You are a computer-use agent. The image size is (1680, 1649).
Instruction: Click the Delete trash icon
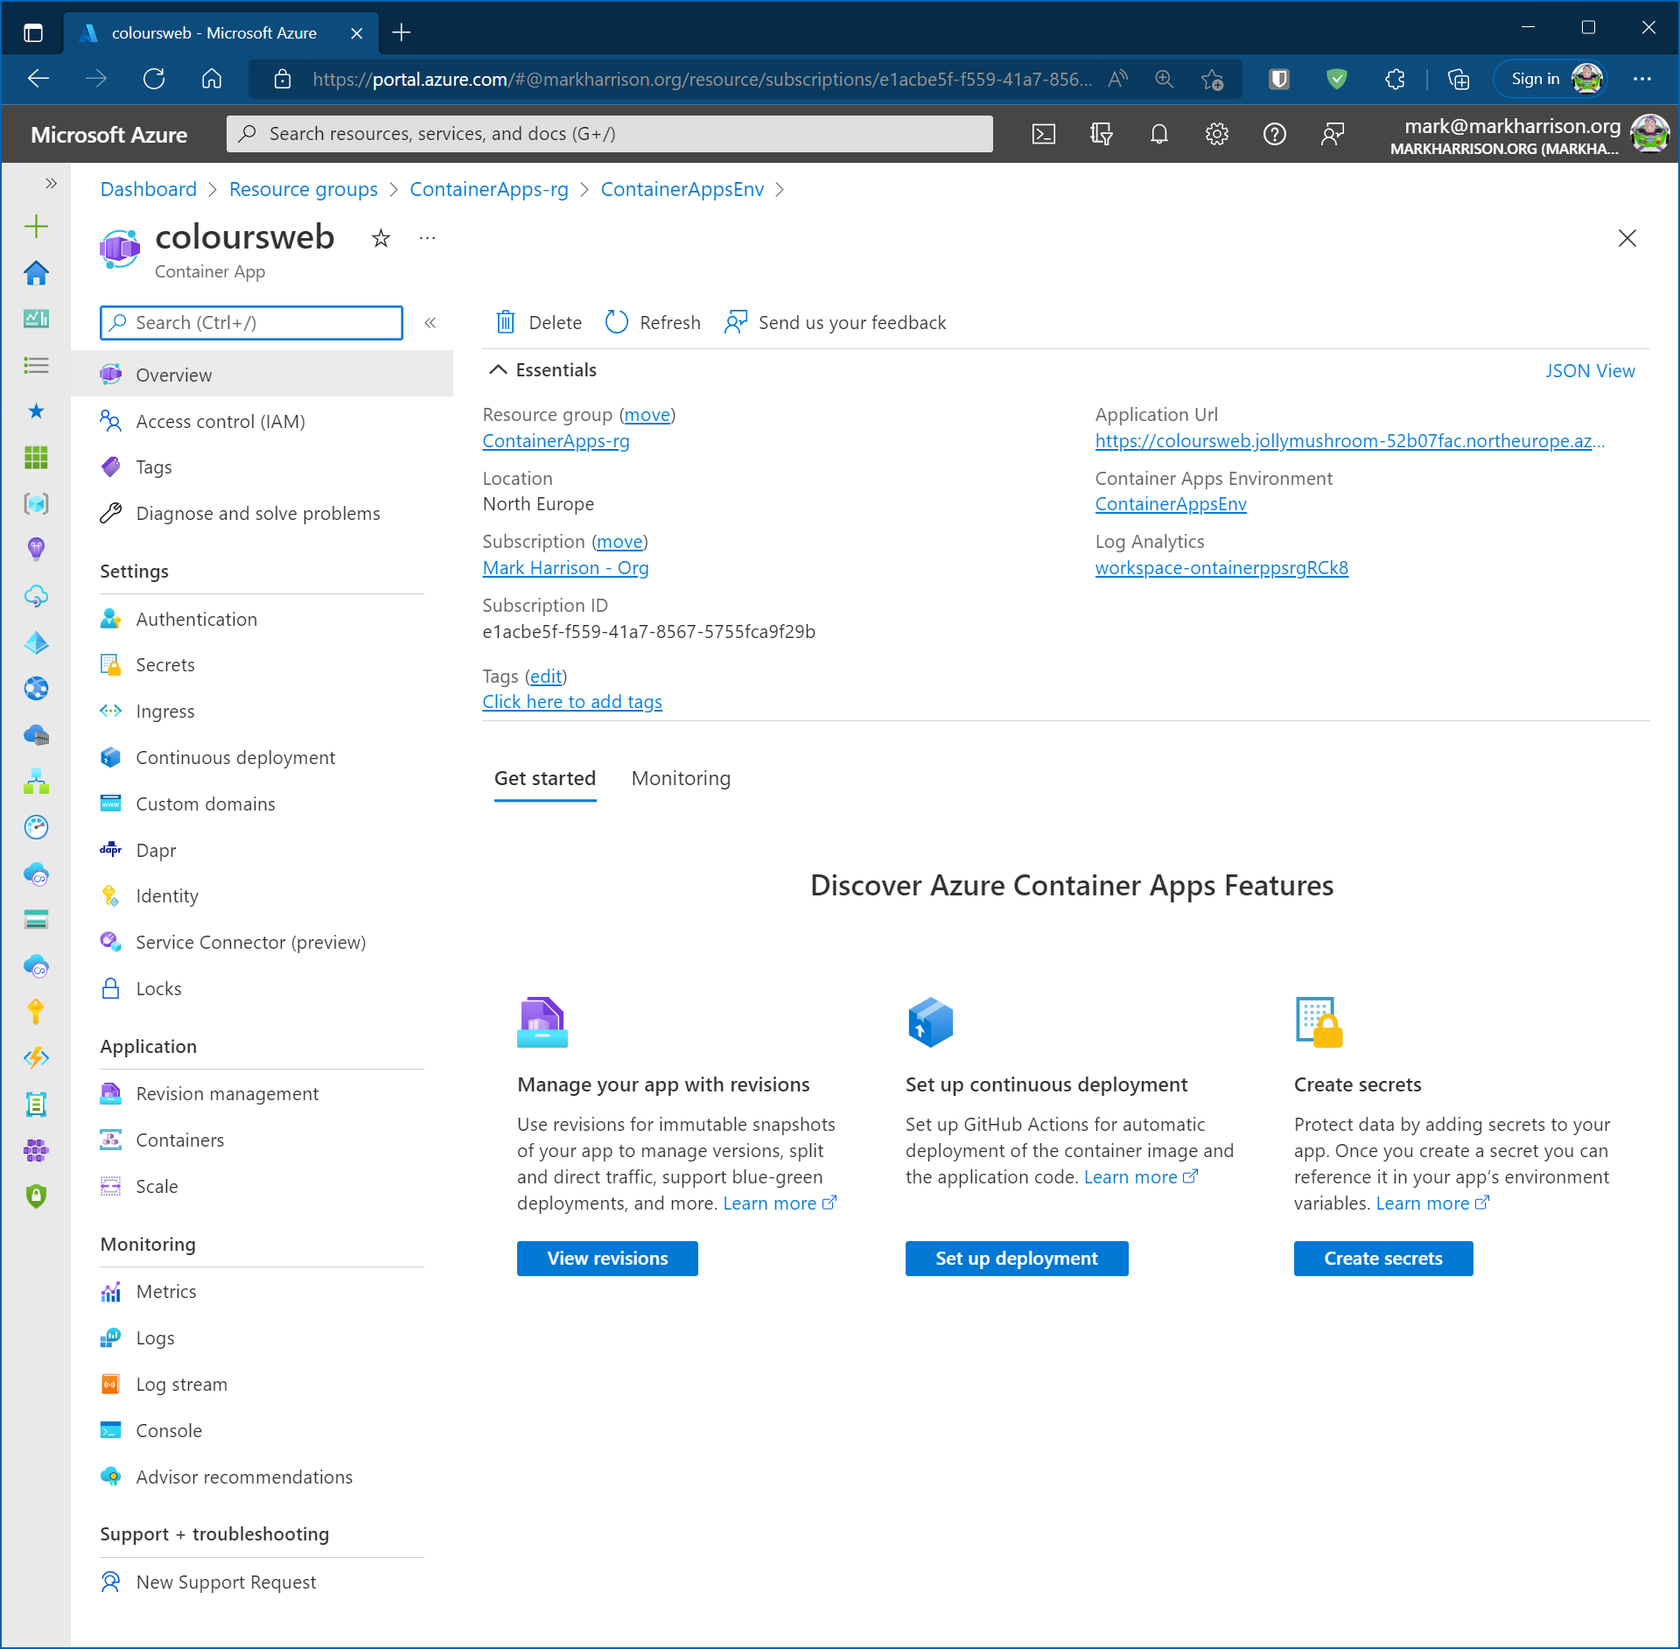point(506,322)
